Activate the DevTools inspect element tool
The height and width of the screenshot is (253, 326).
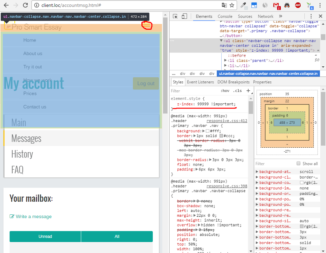pos(175,16)
